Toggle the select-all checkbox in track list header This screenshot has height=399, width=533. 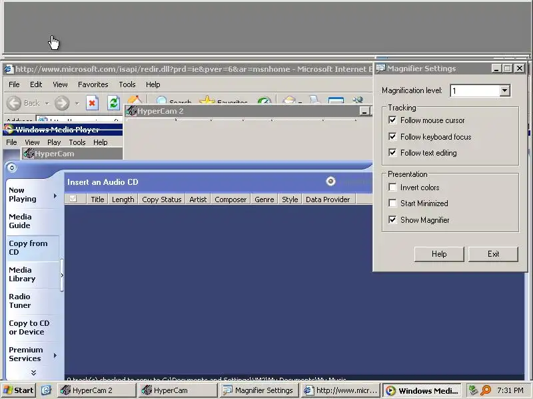73,199
